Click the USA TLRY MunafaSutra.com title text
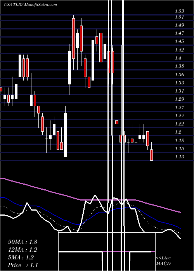Viewport: 194px width, 271px height. click(30, 4)
